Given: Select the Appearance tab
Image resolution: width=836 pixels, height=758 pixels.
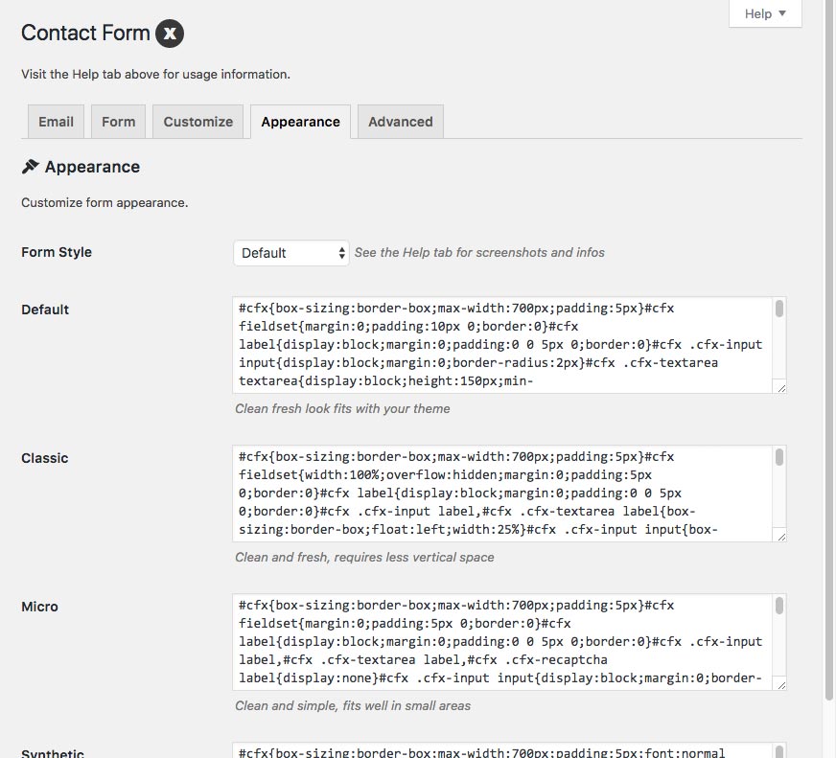Looking at the screenshot, I should click(300, 122).
